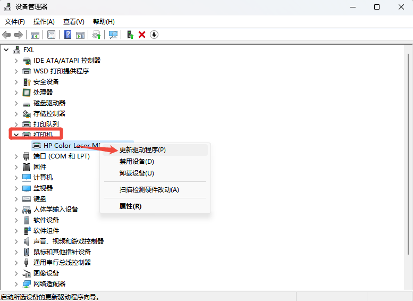The width and height of the screenshot is (413, 301).
Task: Click the 安全设备 key icon
Action: [27, 82]
